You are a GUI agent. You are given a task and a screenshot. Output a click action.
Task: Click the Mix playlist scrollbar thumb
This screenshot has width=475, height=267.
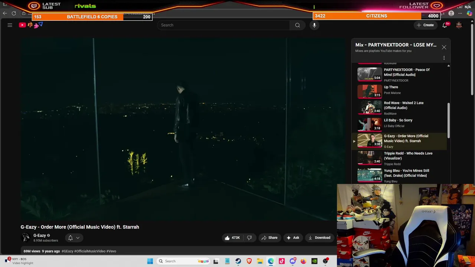coord(448,120)
